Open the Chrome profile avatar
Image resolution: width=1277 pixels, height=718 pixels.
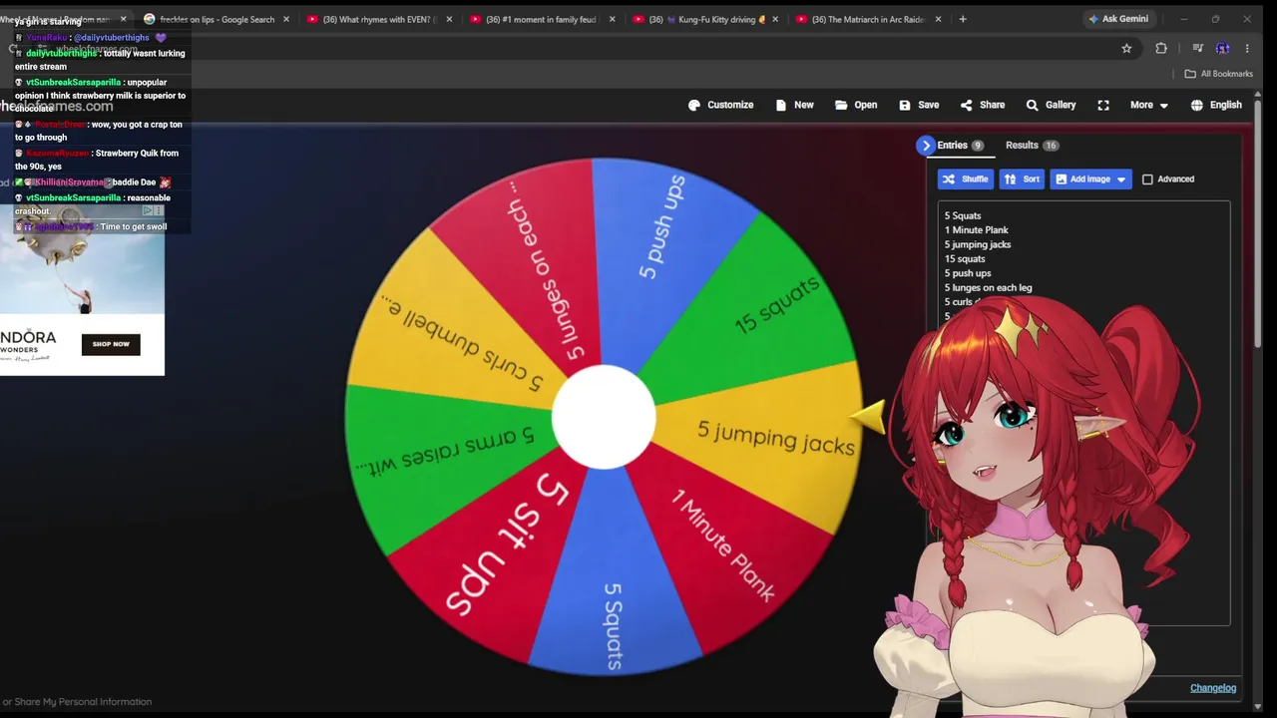tap(1222, 48)
